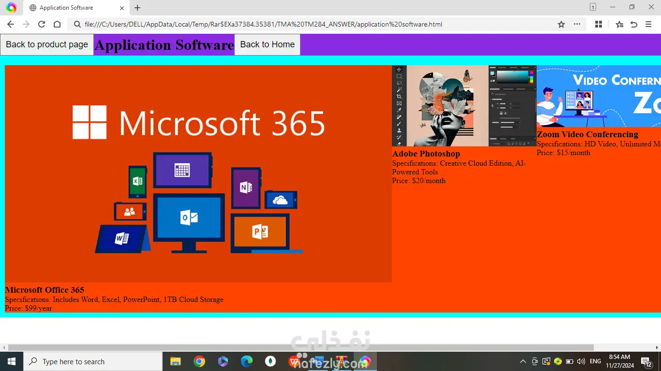The width and height of the screenshot is (661, 371).
Task: Open the browser home page icon
Action: tap(57, 24)
